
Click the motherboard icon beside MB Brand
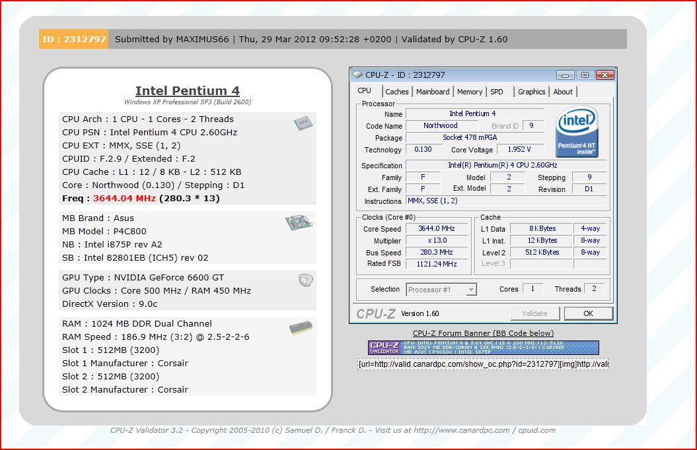(299, 222)
